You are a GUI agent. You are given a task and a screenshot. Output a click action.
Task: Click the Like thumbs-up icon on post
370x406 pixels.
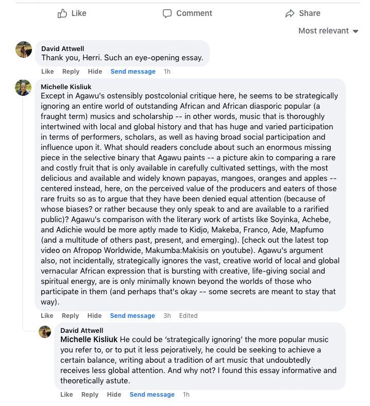62,13
